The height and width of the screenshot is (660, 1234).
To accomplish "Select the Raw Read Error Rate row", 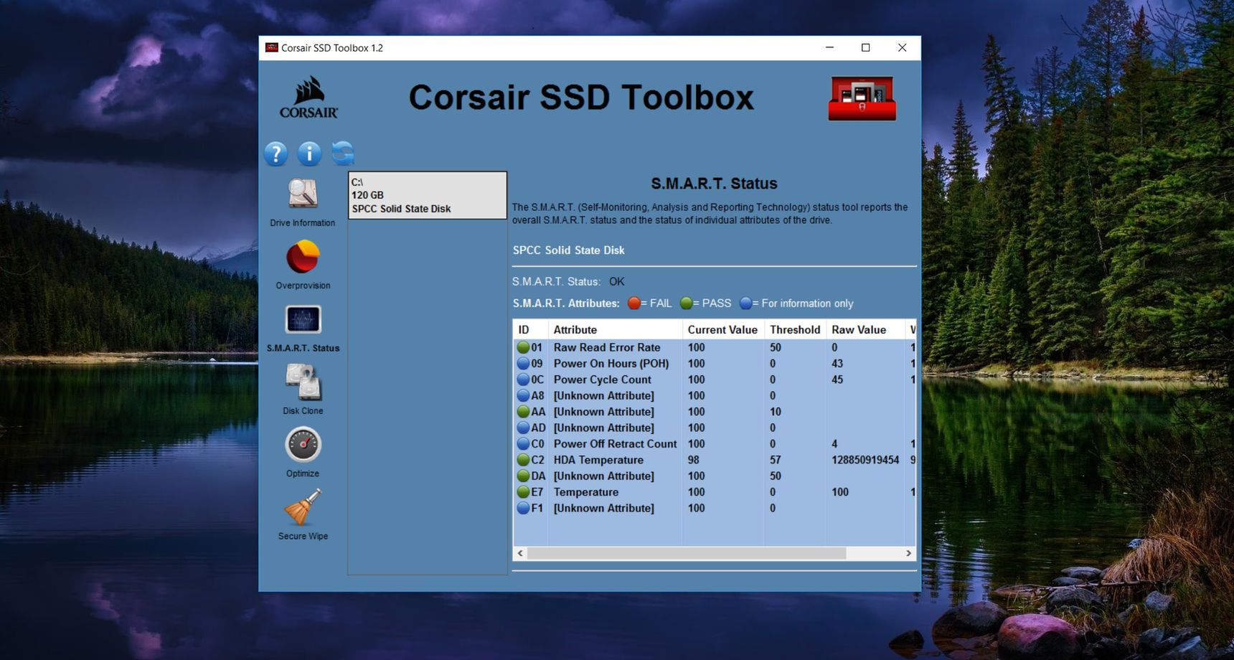I will 715,347.
